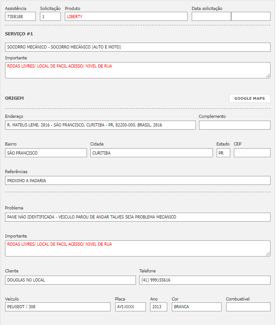Focus the empty Combustível field
The height and width of the screenshot is (325, 276).
(248, 307)
